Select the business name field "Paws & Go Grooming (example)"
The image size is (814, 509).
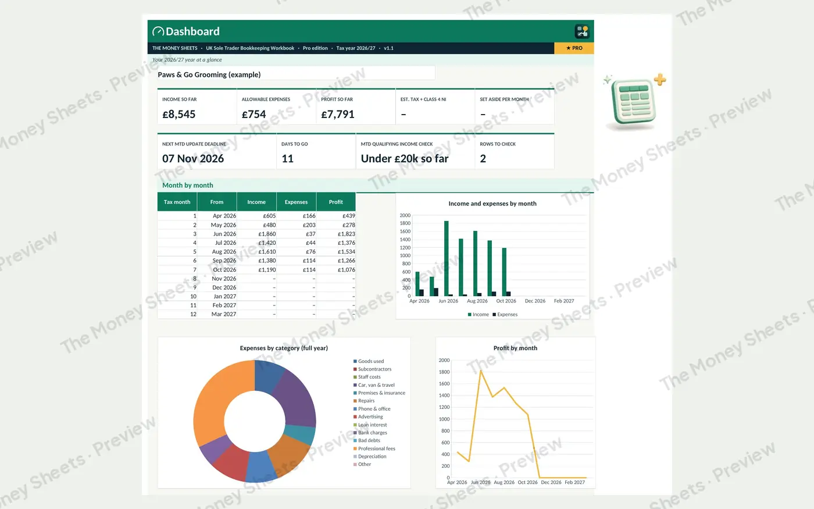point(296,74)
